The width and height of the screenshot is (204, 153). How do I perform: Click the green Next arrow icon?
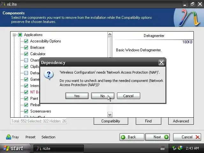click(166, 137)
